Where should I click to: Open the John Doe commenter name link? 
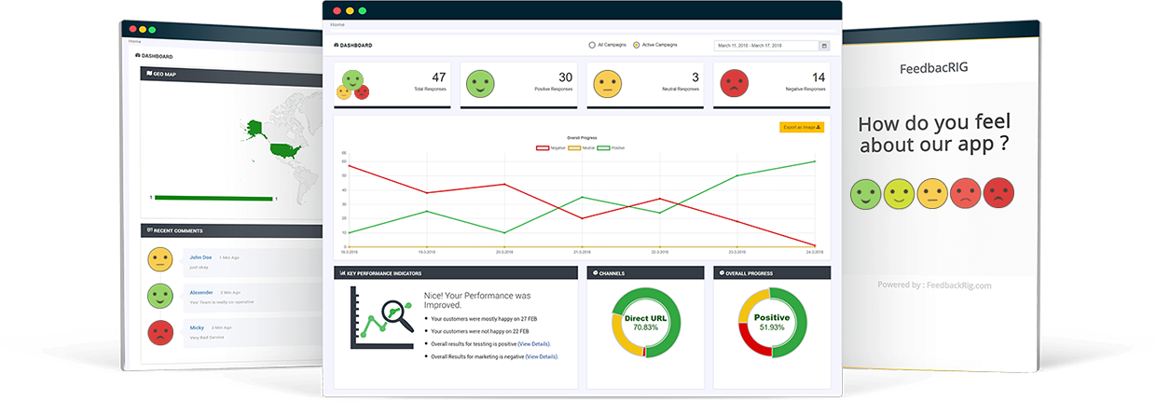[200, 257]
